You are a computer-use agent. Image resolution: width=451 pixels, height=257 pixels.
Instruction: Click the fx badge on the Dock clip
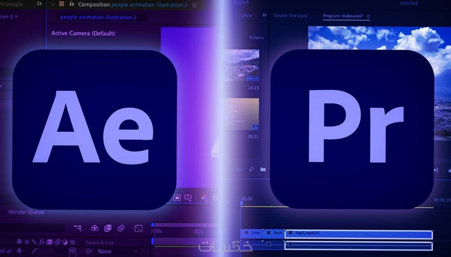pos(268,233)
